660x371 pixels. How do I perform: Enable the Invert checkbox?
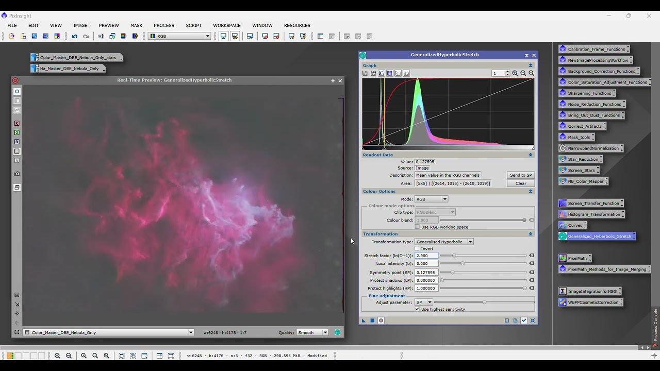[x=417, y=249]
